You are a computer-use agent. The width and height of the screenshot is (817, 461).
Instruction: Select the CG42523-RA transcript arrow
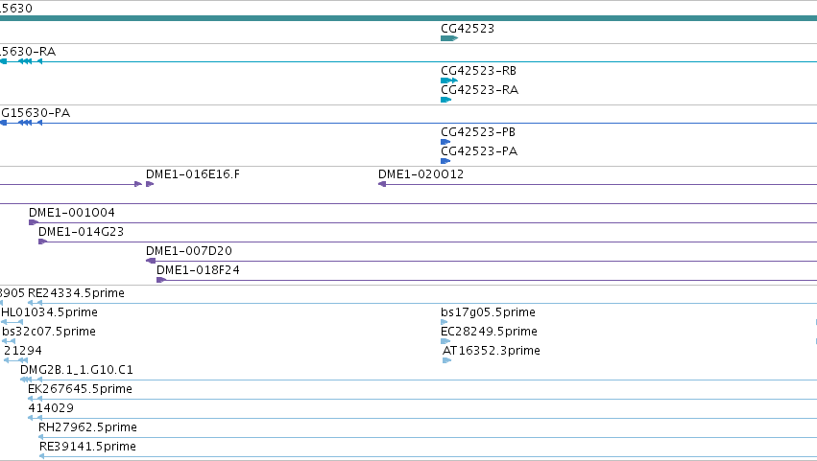(x=446, y=100)
